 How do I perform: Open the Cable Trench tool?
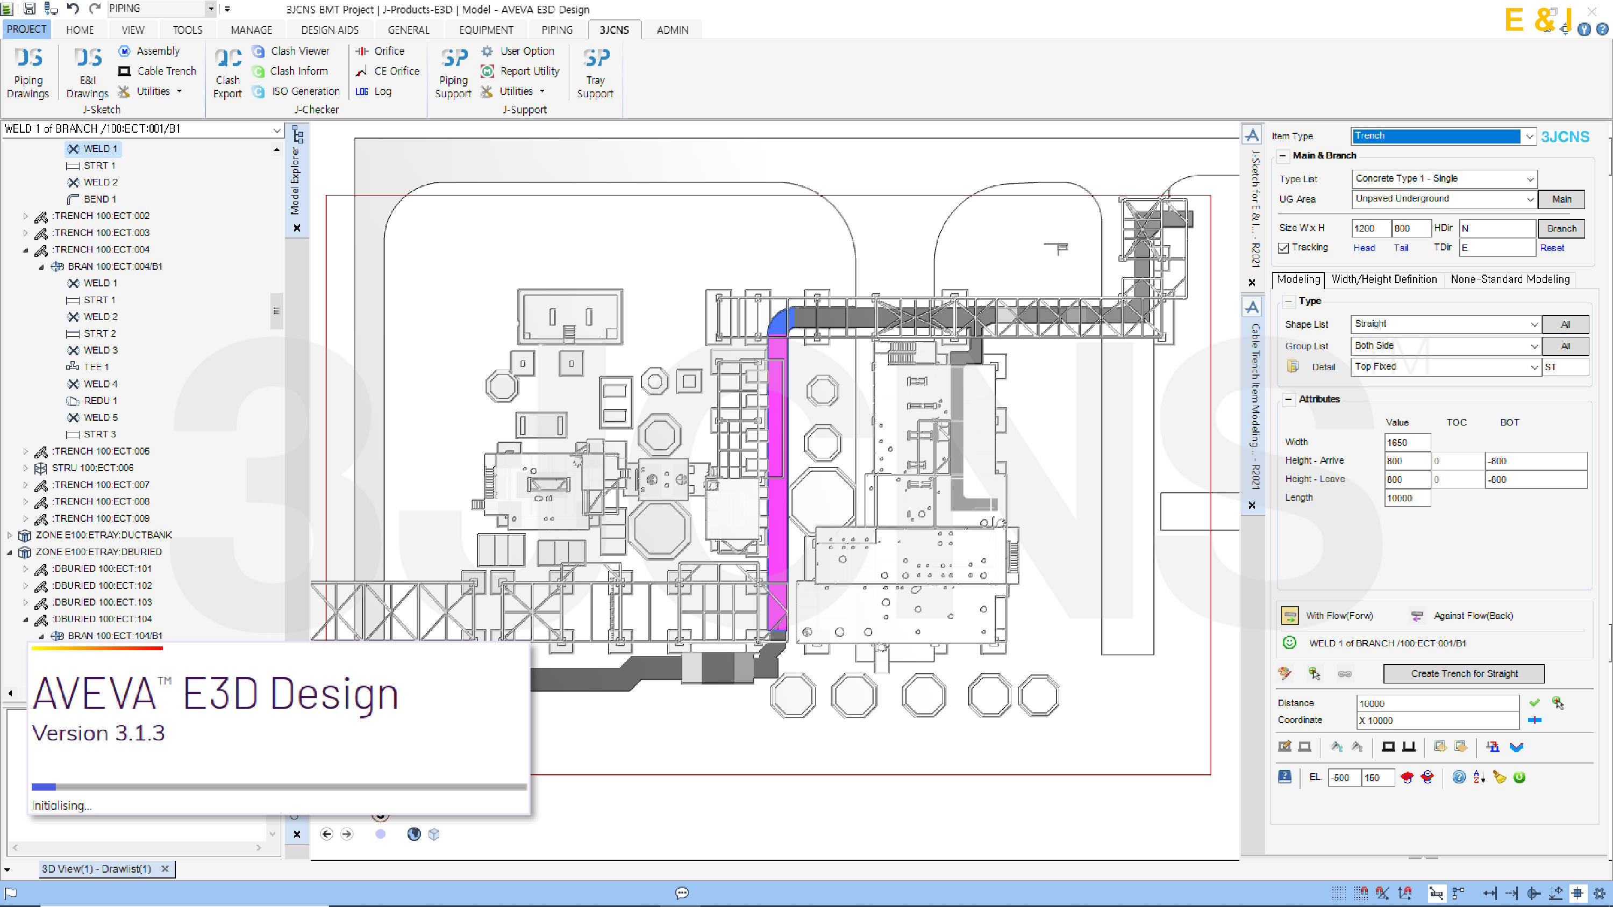pos(157,71)
